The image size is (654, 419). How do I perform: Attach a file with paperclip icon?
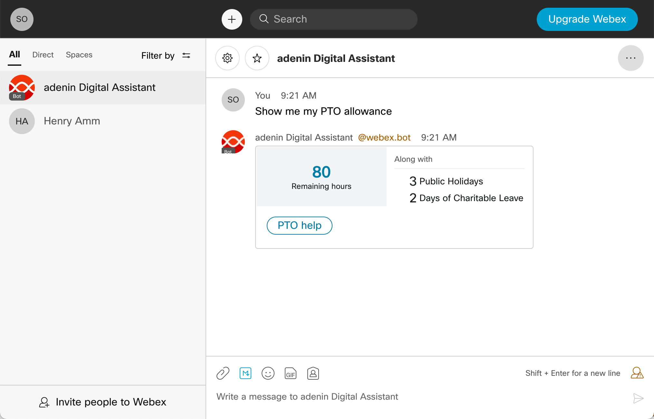pyautogui.click(x=223, y=373)
